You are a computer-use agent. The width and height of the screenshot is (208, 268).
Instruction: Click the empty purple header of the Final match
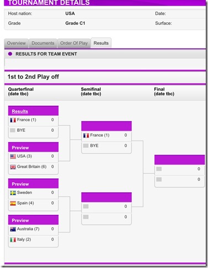click(x=179, y=159)
